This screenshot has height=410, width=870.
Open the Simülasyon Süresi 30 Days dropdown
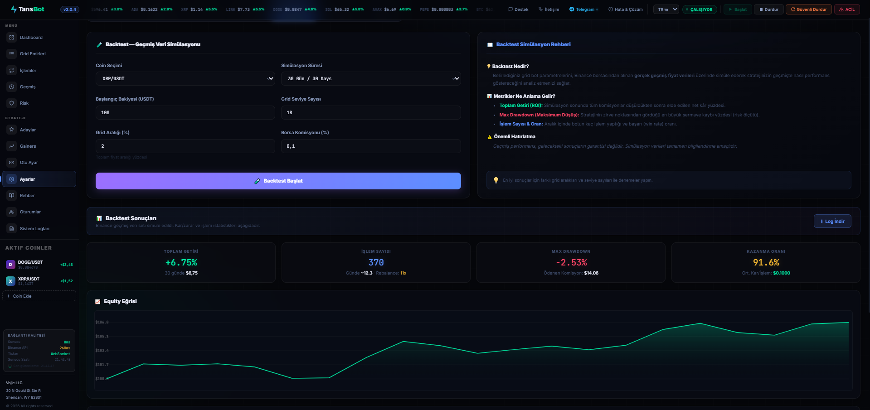pos(371,79)
